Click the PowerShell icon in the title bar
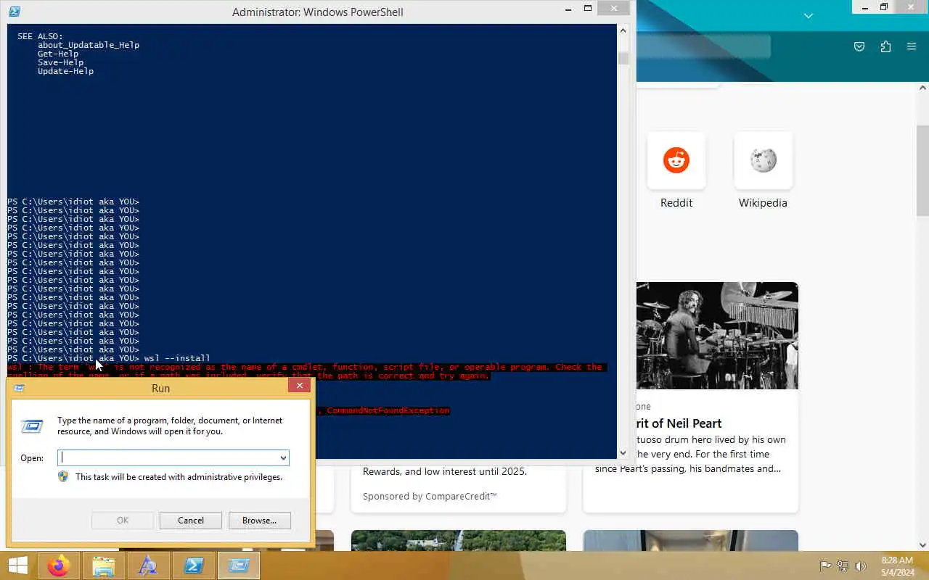The width and height of the screenshot is (929, 580). (15, 12)
